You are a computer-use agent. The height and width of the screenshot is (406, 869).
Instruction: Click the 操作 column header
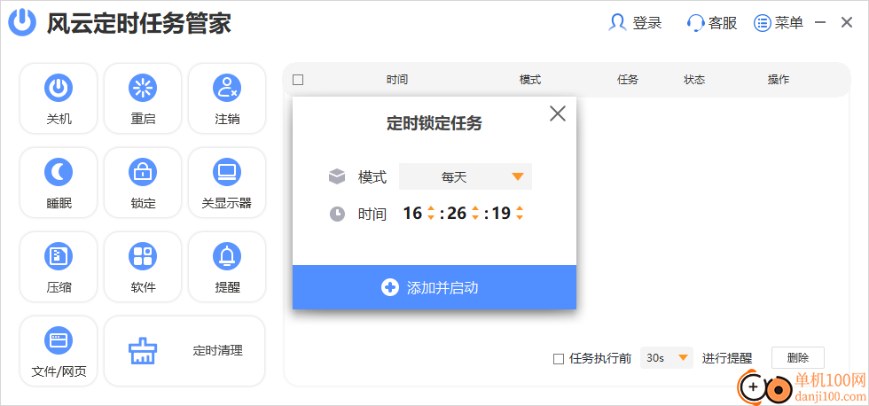pos(779,80)
